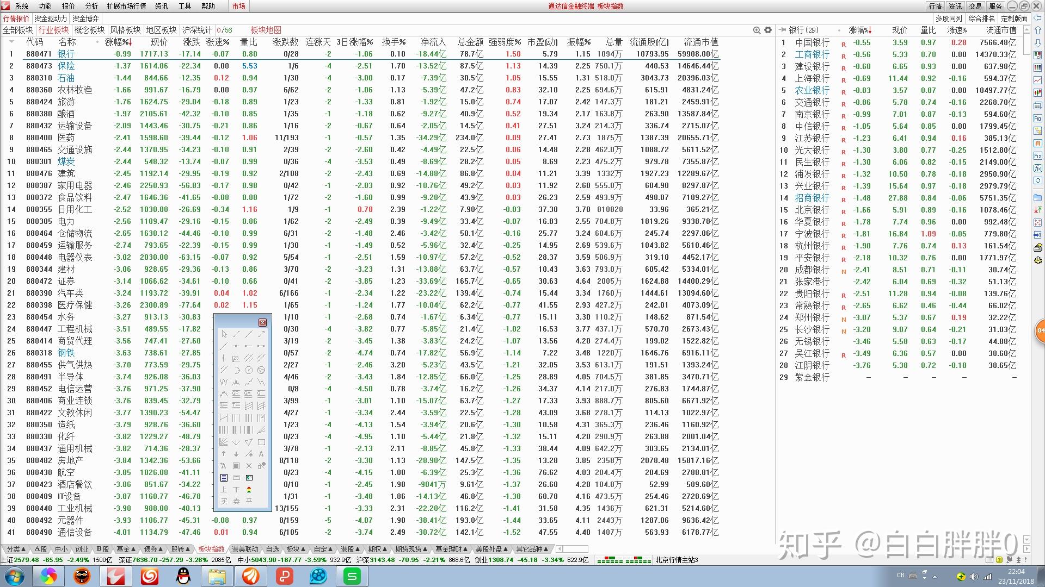Screen dimensions: 1045x587
Task: Click the 多股同列 button
Action: click(x=949, y=18)
